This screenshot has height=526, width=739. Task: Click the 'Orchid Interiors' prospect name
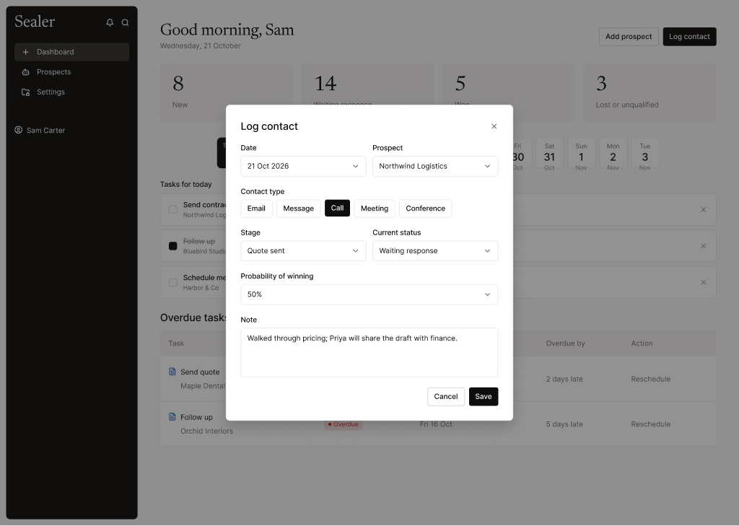point(207,431)
